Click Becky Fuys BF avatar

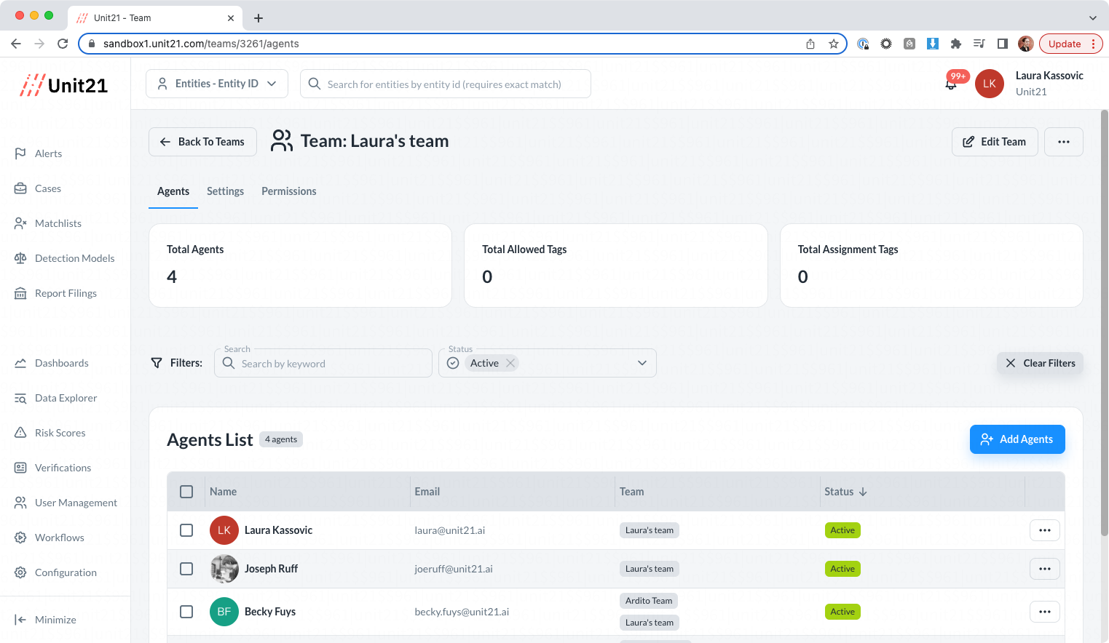[224, 612]
